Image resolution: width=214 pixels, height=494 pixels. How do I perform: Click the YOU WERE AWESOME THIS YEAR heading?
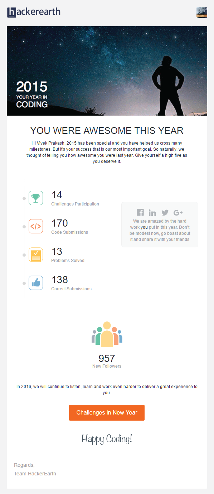pos(107,131)
